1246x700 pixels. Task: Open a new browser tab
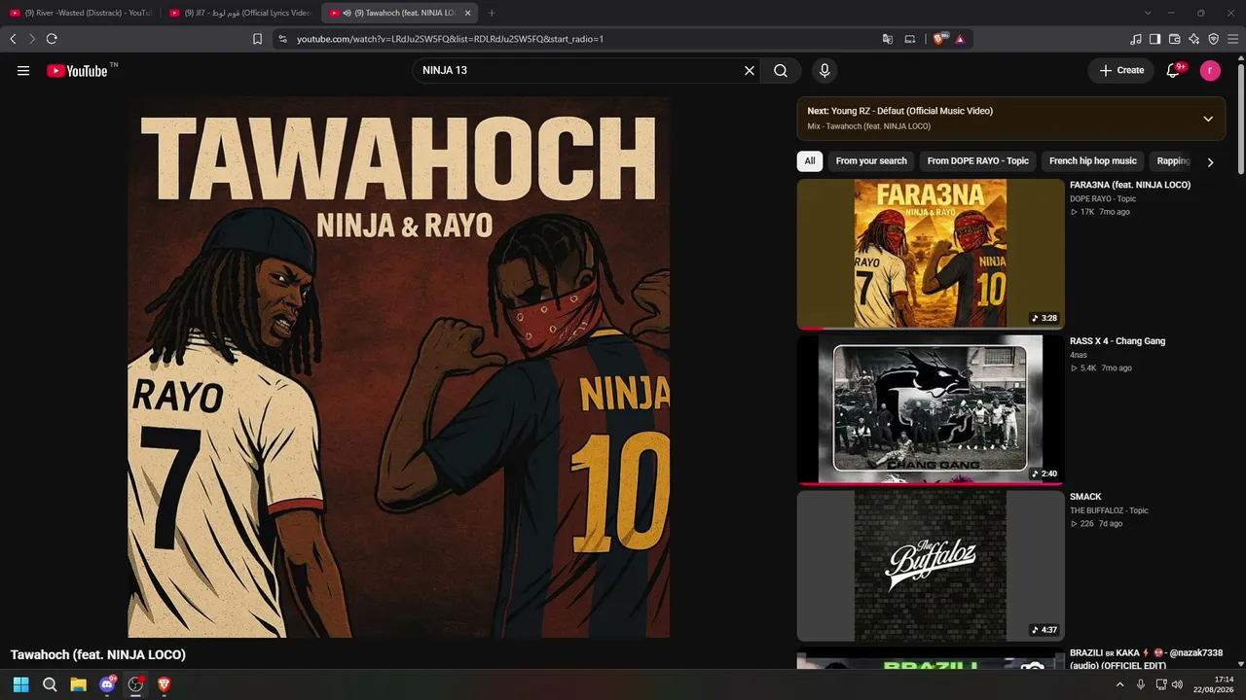tap(492, 13)
